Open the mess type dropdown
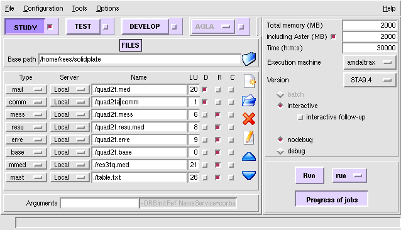Screen dimensions: 401x230 [26, 114]
